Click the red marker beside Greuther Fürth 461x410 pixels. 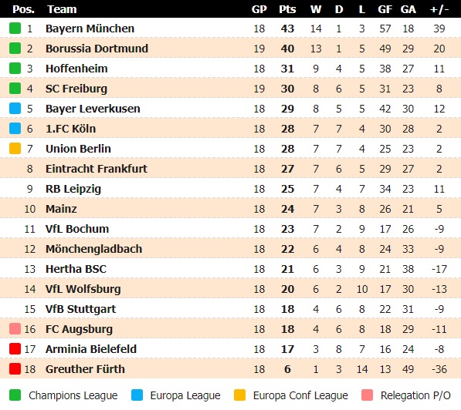[15, 369]
